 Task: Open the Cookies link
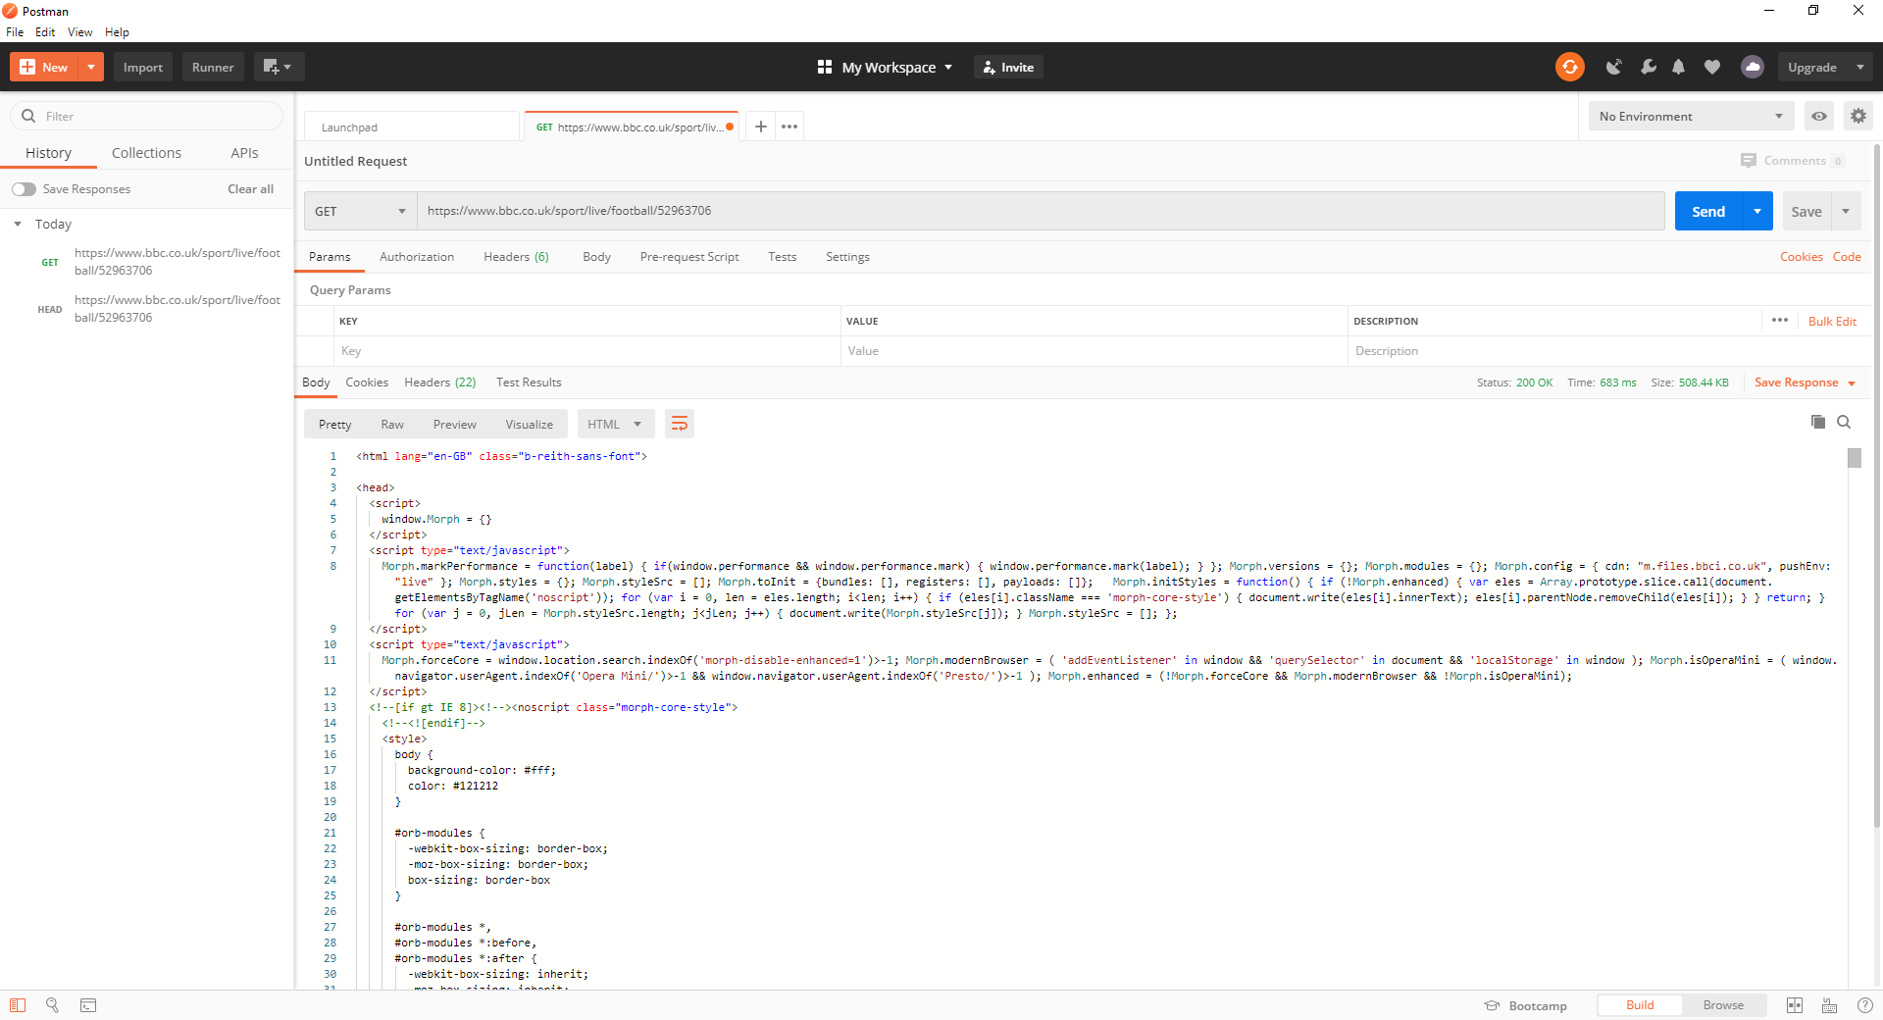pyautogui.click(x=1801, y=257)
